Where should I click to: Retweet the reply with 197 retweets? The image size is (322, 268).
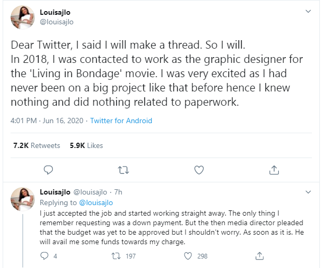[x=117, y=256]
